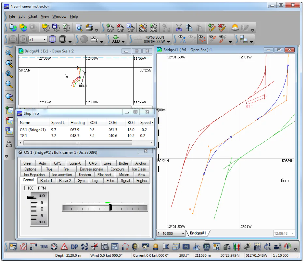This screenshot has width=305, height=262.
Task: Expand the dropdown beside coordinates display
Action: [x=168, y=42]
